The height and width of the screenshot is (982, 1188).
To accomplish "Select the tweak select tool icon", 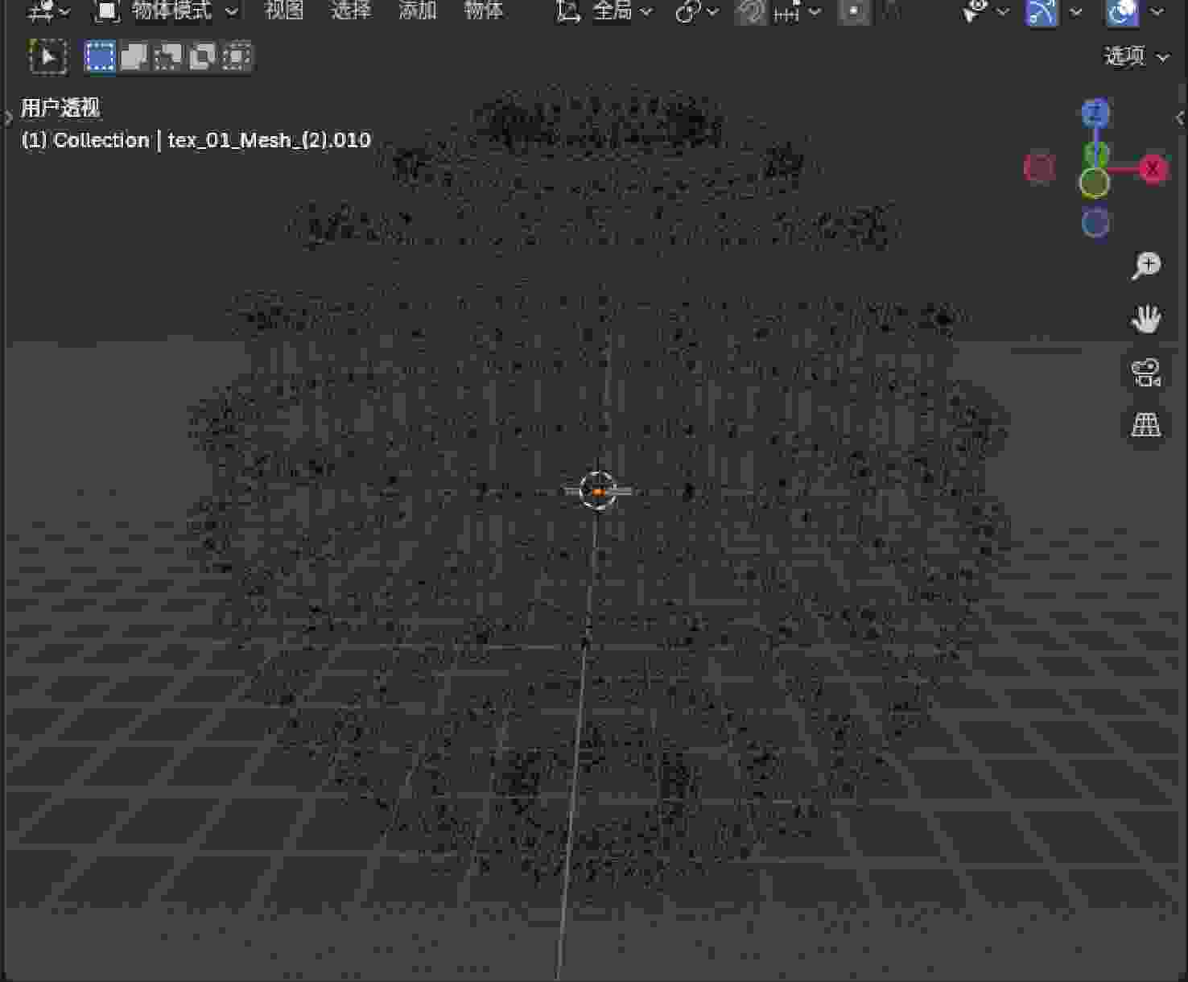I will point(48,57).
